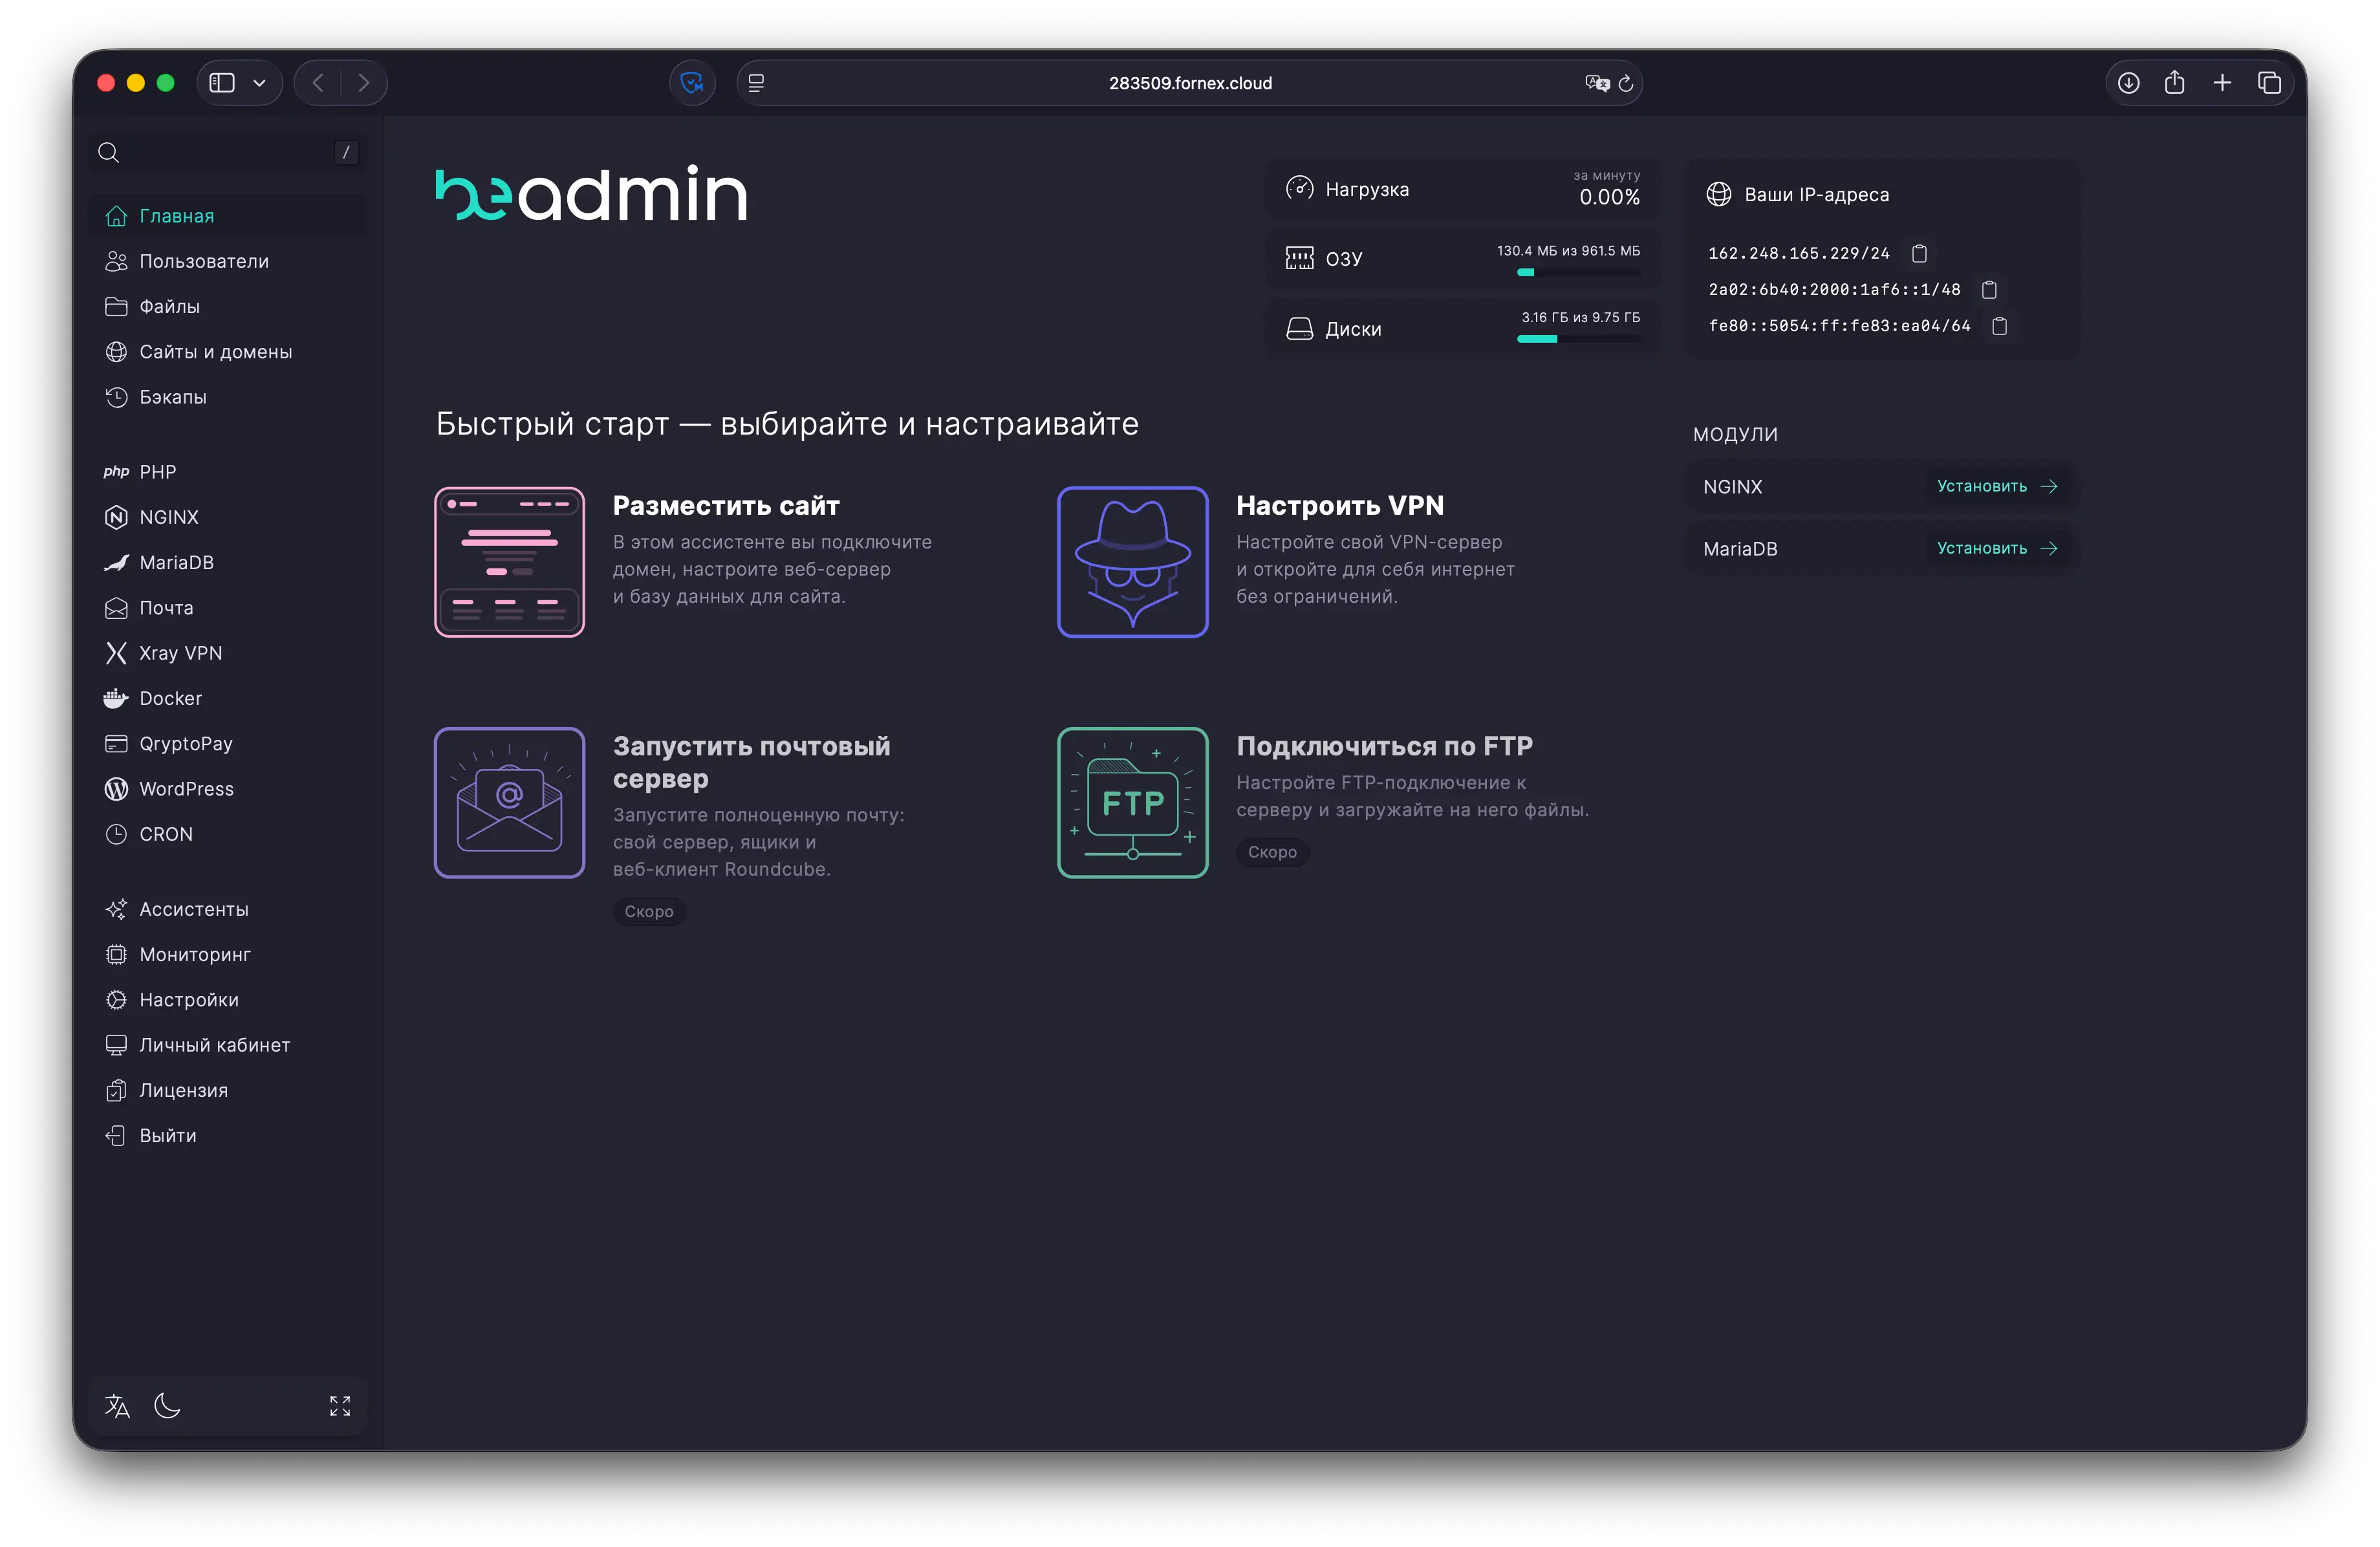
Task: Toggle dark mode with the moon icon
Action: tap(167, 1406)
